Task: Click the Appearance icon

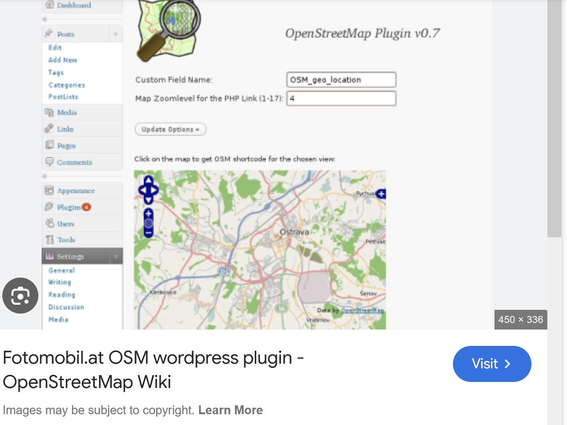Action: 49,191
